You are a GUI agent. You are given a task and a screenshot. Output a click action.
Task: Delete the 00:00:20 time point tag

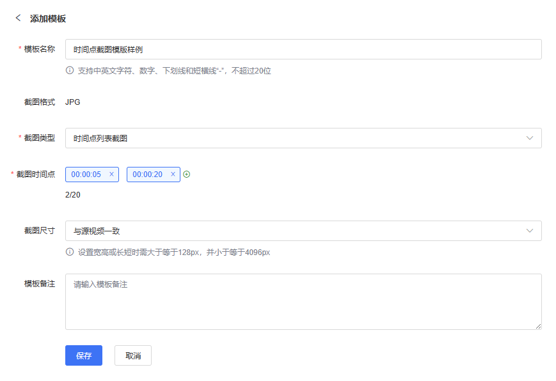pyautogui.click(x=173, y=174)
